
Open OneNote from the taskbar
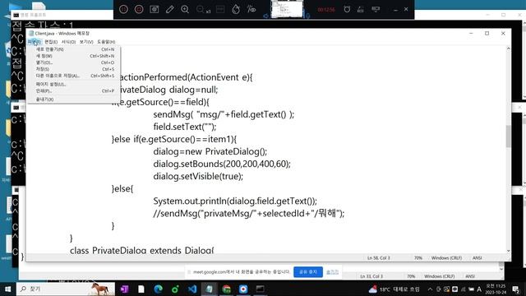[124, 289]
